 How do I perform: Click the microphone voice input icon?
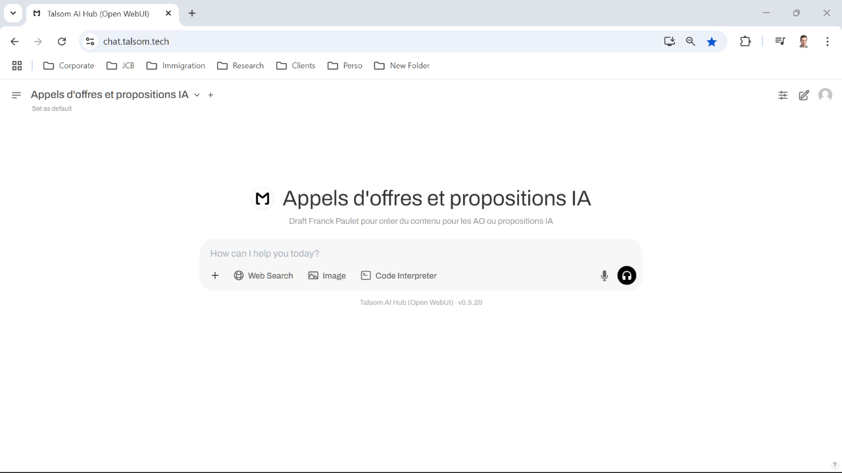605,276
